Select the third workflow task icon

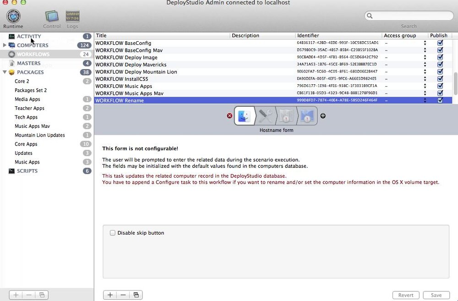(286, 116)
